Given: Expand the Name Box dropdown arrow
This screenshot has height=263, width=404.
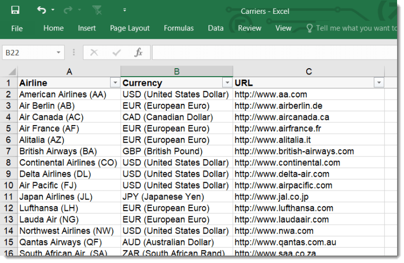Looking at the screenshot, I should point(59,53).
